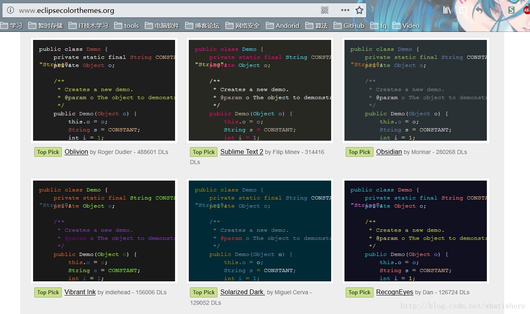Click the Oblivion theme code preview
The height and width of the screenshot is (314, 530).
click(x=104, y=90)
